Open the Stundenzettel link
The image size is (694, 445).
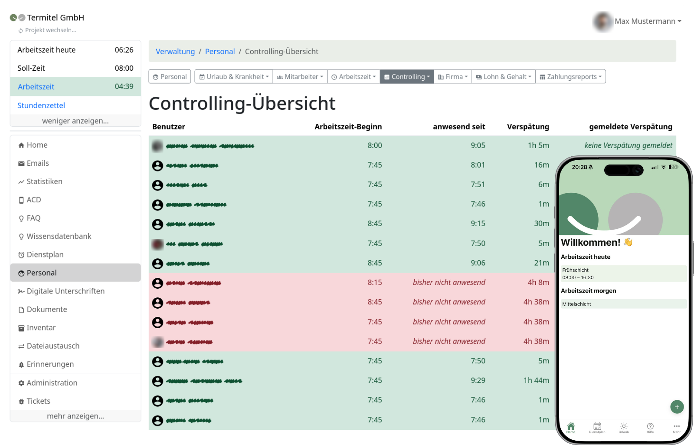[x=41, y=105]
